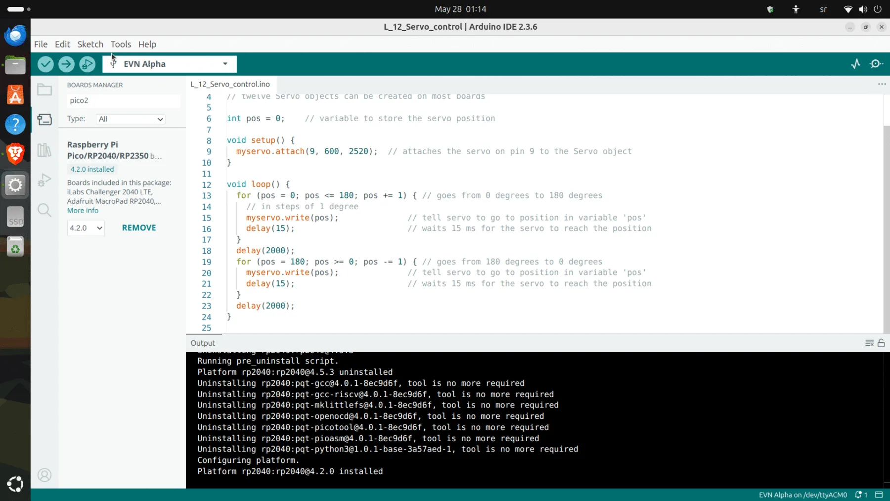890x501 pixels.
Task: Click the BOARDS MANAGER heading
Action: click(x=95, y=85)
